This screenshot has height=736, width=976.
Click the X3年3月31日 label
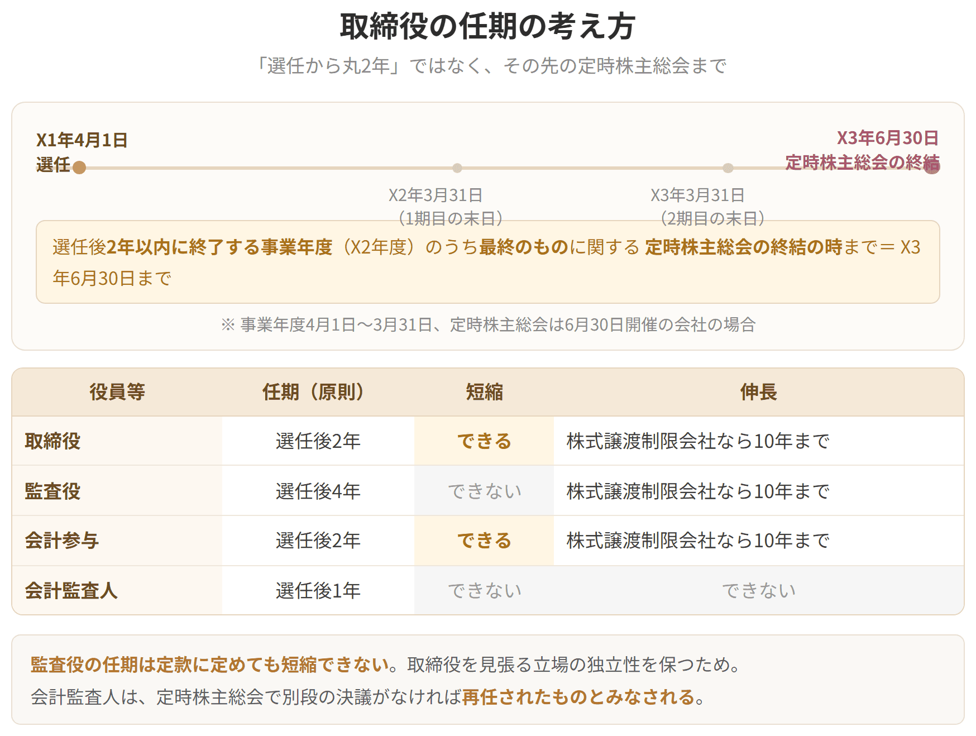(697, 195)
